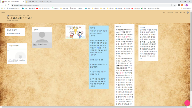The width and height of the screenshot is (192, 108).
Task: Click the 리메이크 (remake) button
Action: pos(170,12)
